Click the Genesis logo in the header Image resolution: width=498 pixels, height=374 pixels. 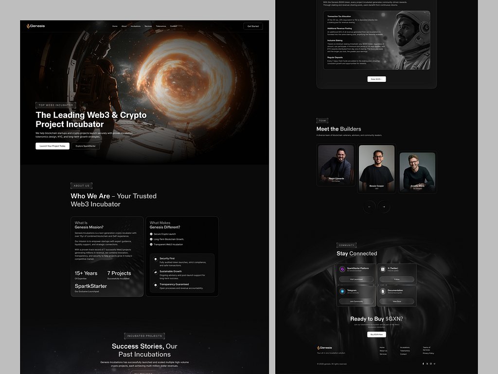click(36, 26)
